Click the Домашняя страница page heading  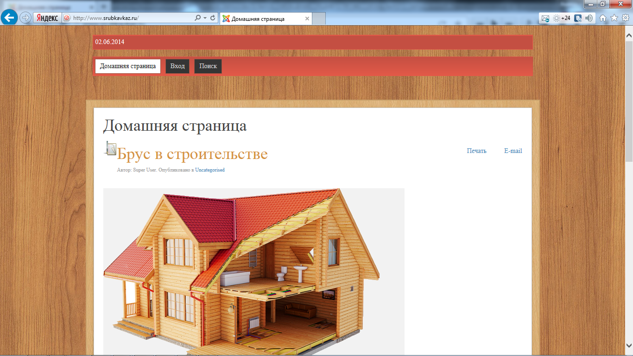(175, 126)
